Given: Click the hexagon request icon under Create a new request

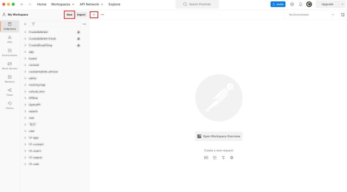Looking at the screenshot, I should [232, 158].
